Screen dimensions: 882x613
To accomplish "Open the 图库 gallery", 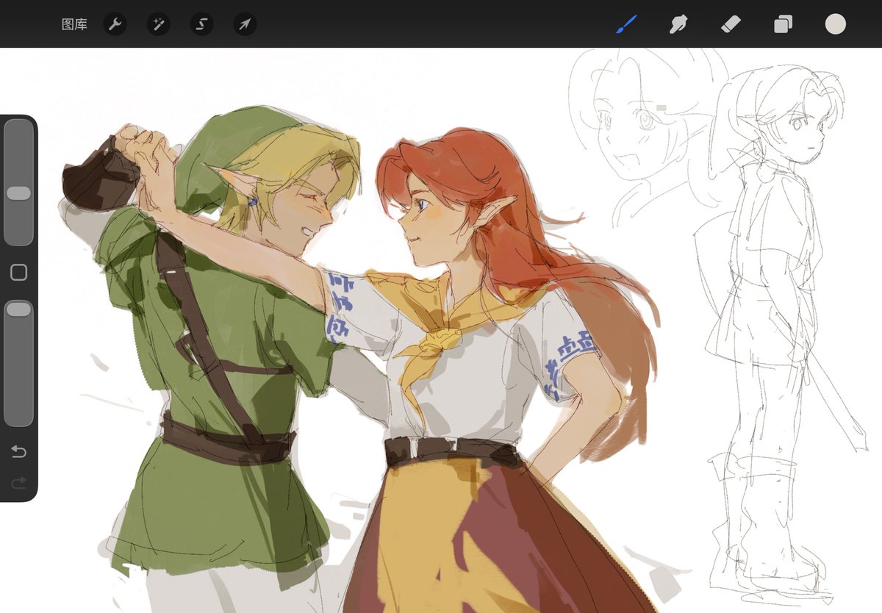I will pyautogui.click(x=75, y=24).
